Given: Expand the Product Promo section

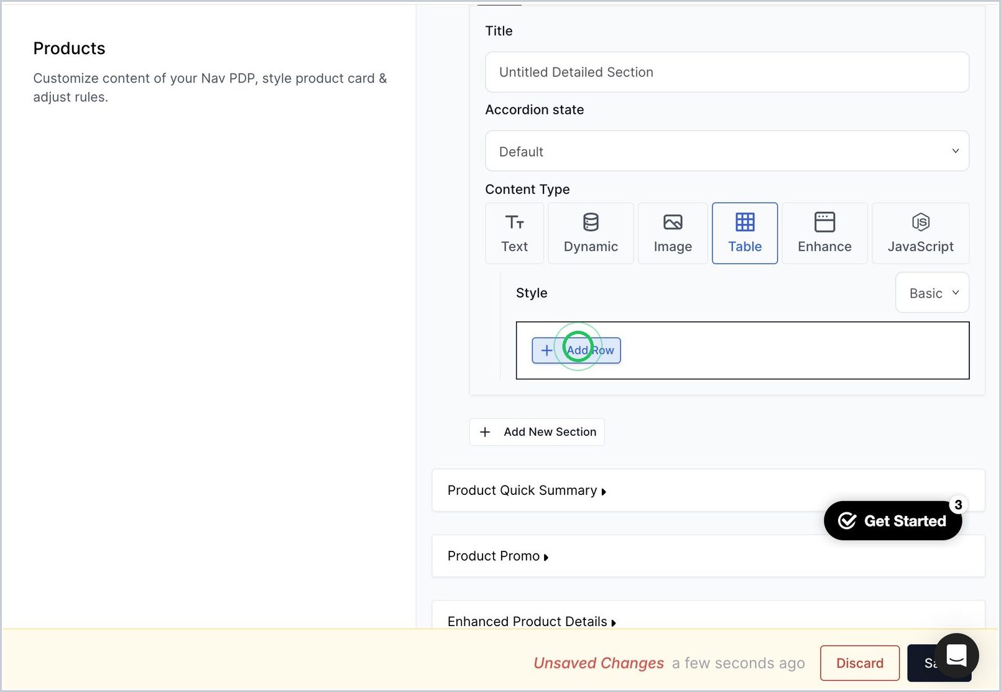Looking at the screenshot, I should [x=708, y=556].
